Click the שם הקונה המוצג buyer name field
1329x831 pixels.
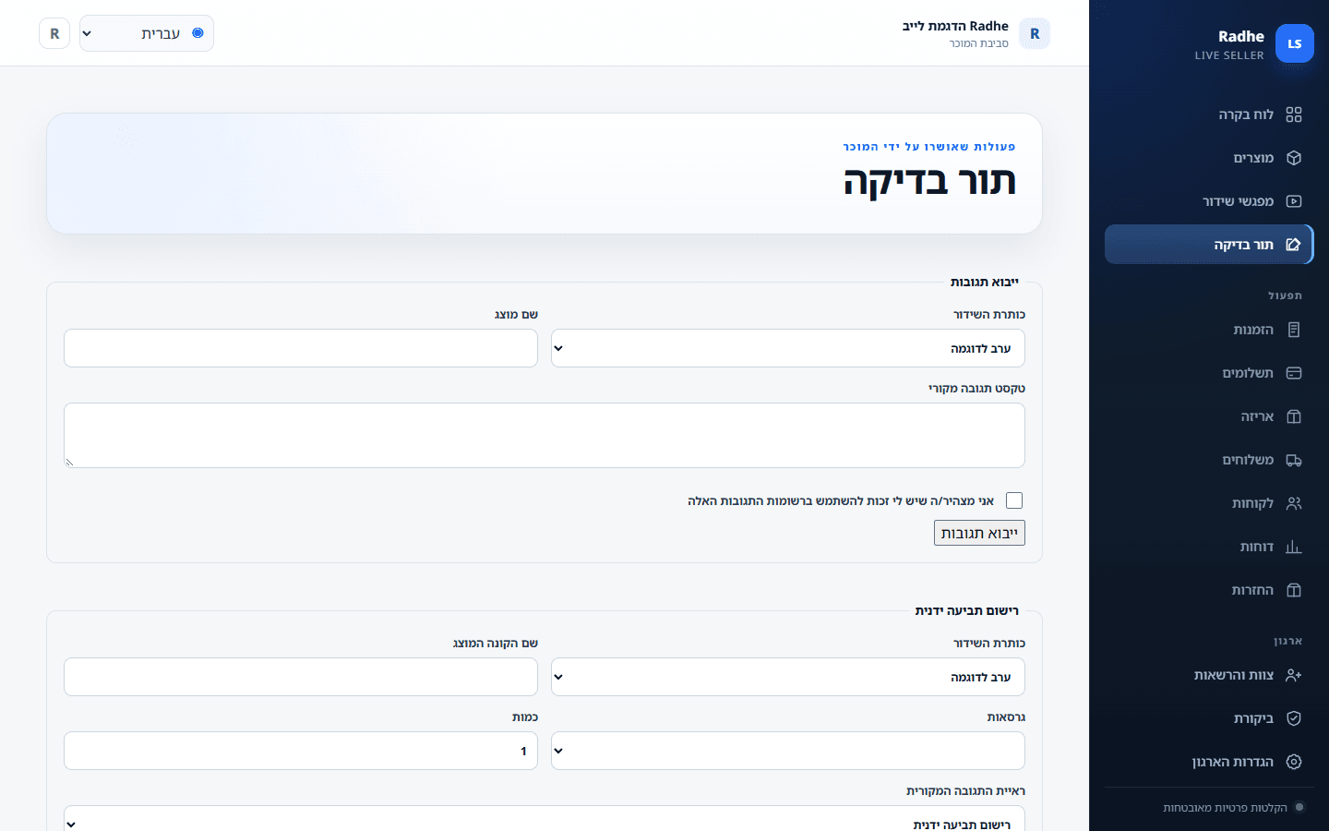pyautogui.click(x=301, y=677)
